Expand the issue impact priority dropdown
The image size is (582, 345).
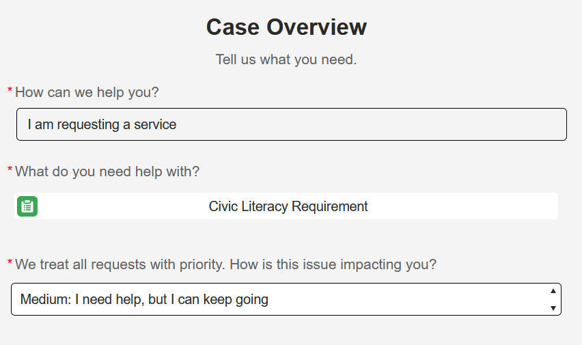pyautogui.click(x=286, y=299)
